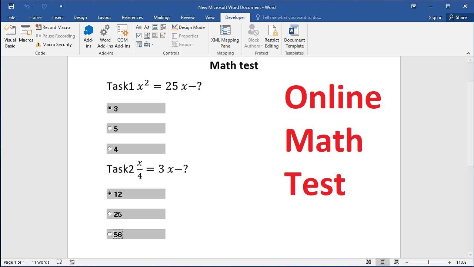Open the Ribbon Display Options menu
474x267 pixels.
tap(414, 6)
